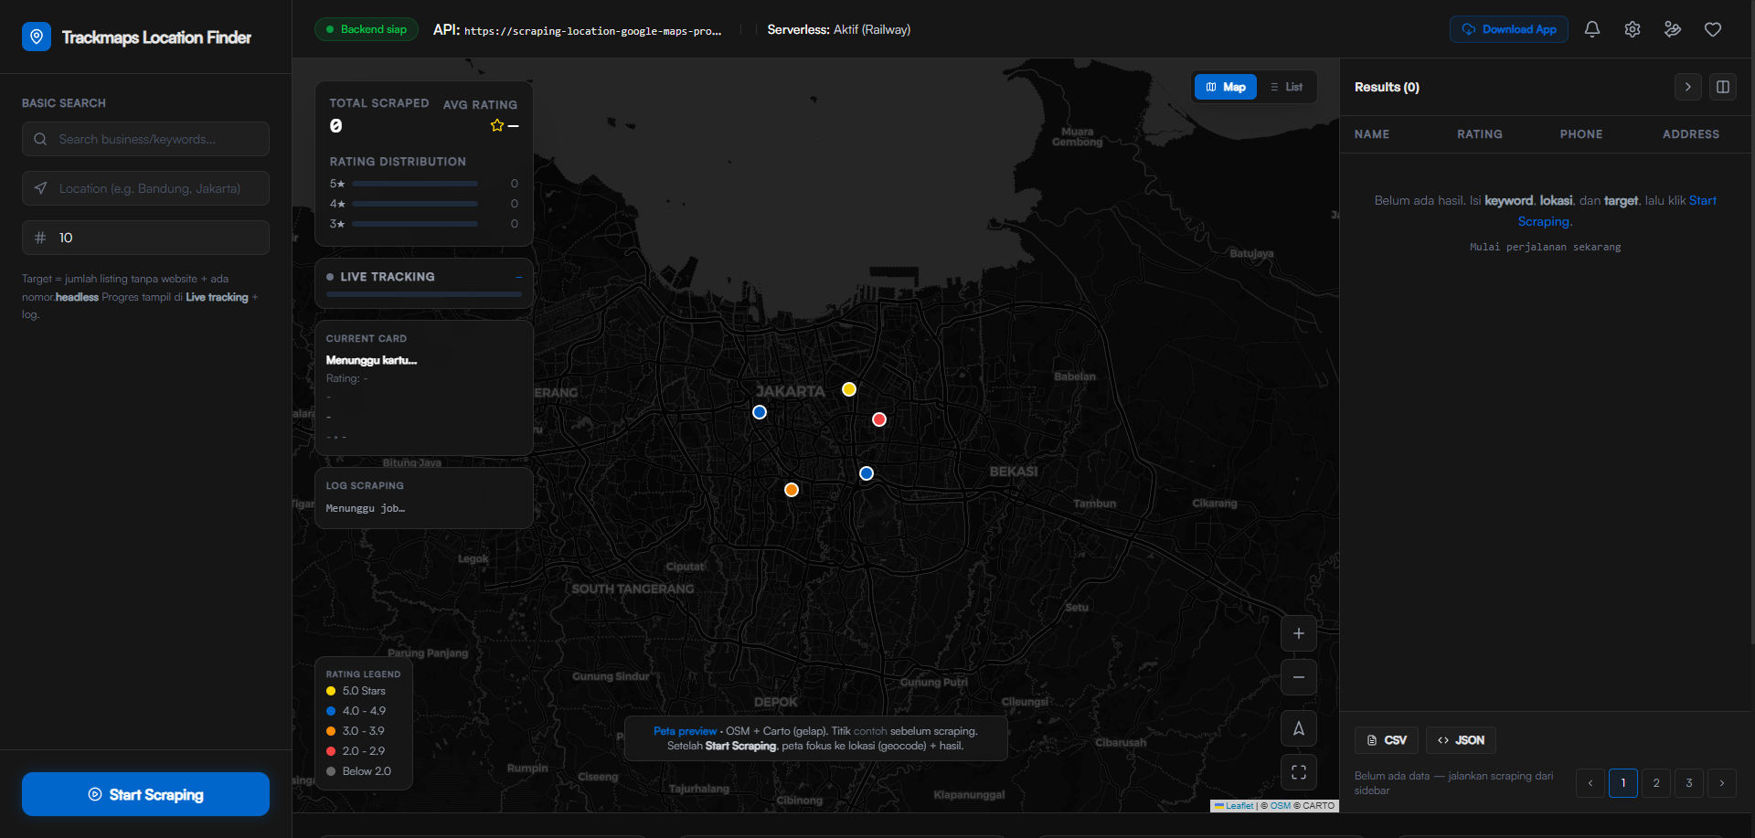Click the location arrow icon
Viewport: 1755px width, 838px height.
(40, 188)
